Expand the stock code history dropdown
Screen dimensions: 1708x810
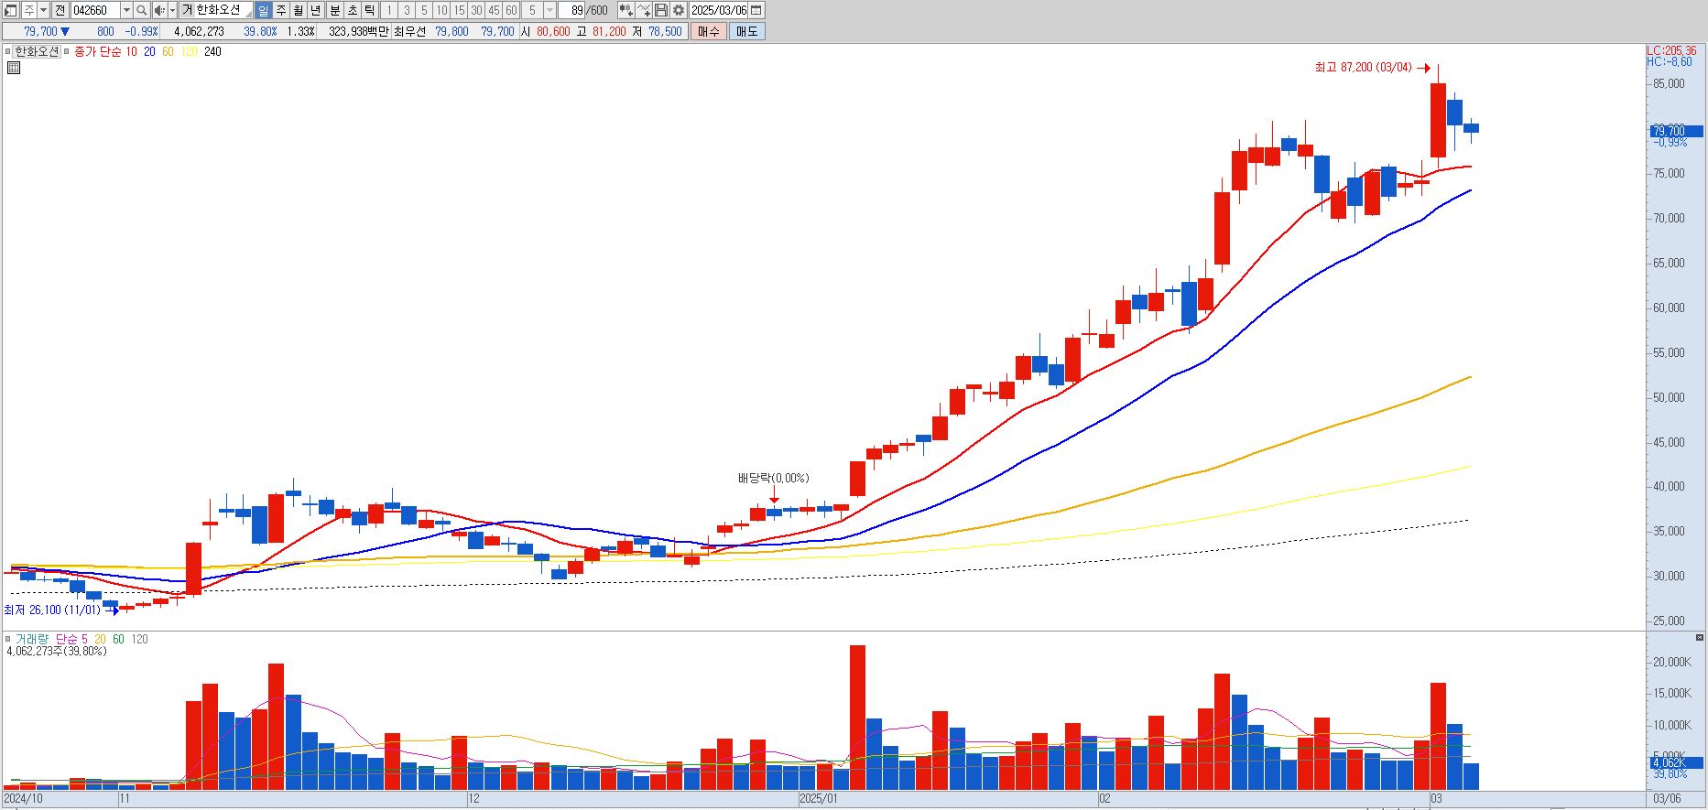point(126,10)
